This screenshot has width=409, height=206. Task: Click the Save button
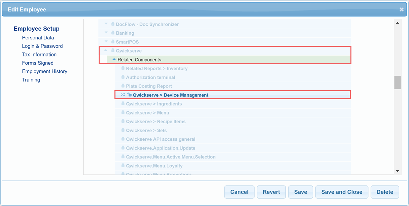coord(301,192)
